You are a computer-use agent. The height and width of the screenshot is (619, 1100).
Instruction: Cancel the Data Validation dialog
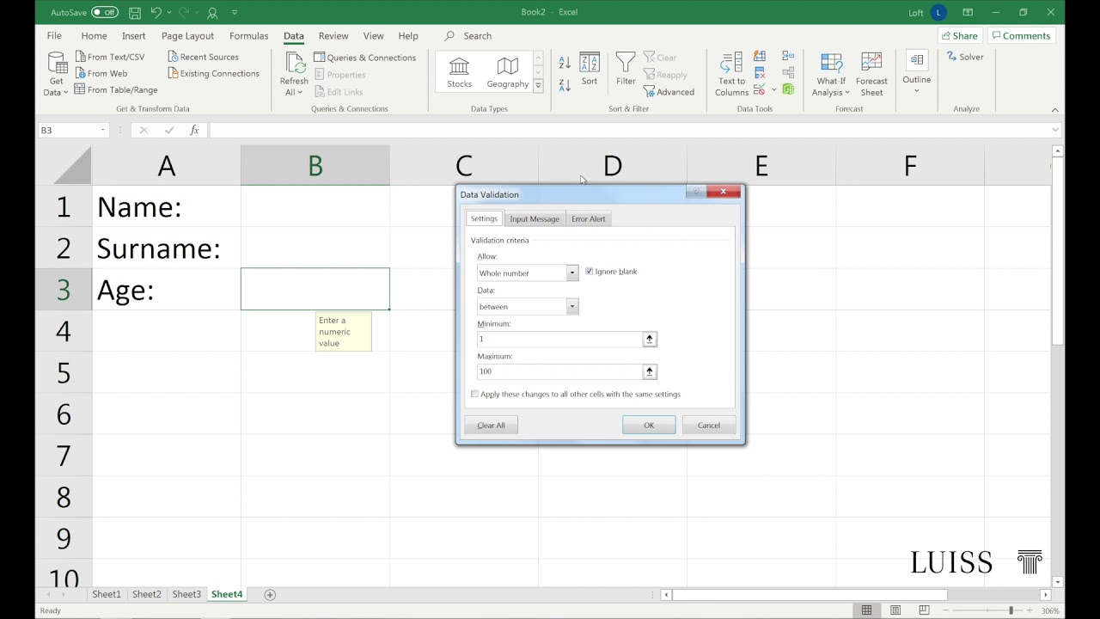[x=709, y=426]
